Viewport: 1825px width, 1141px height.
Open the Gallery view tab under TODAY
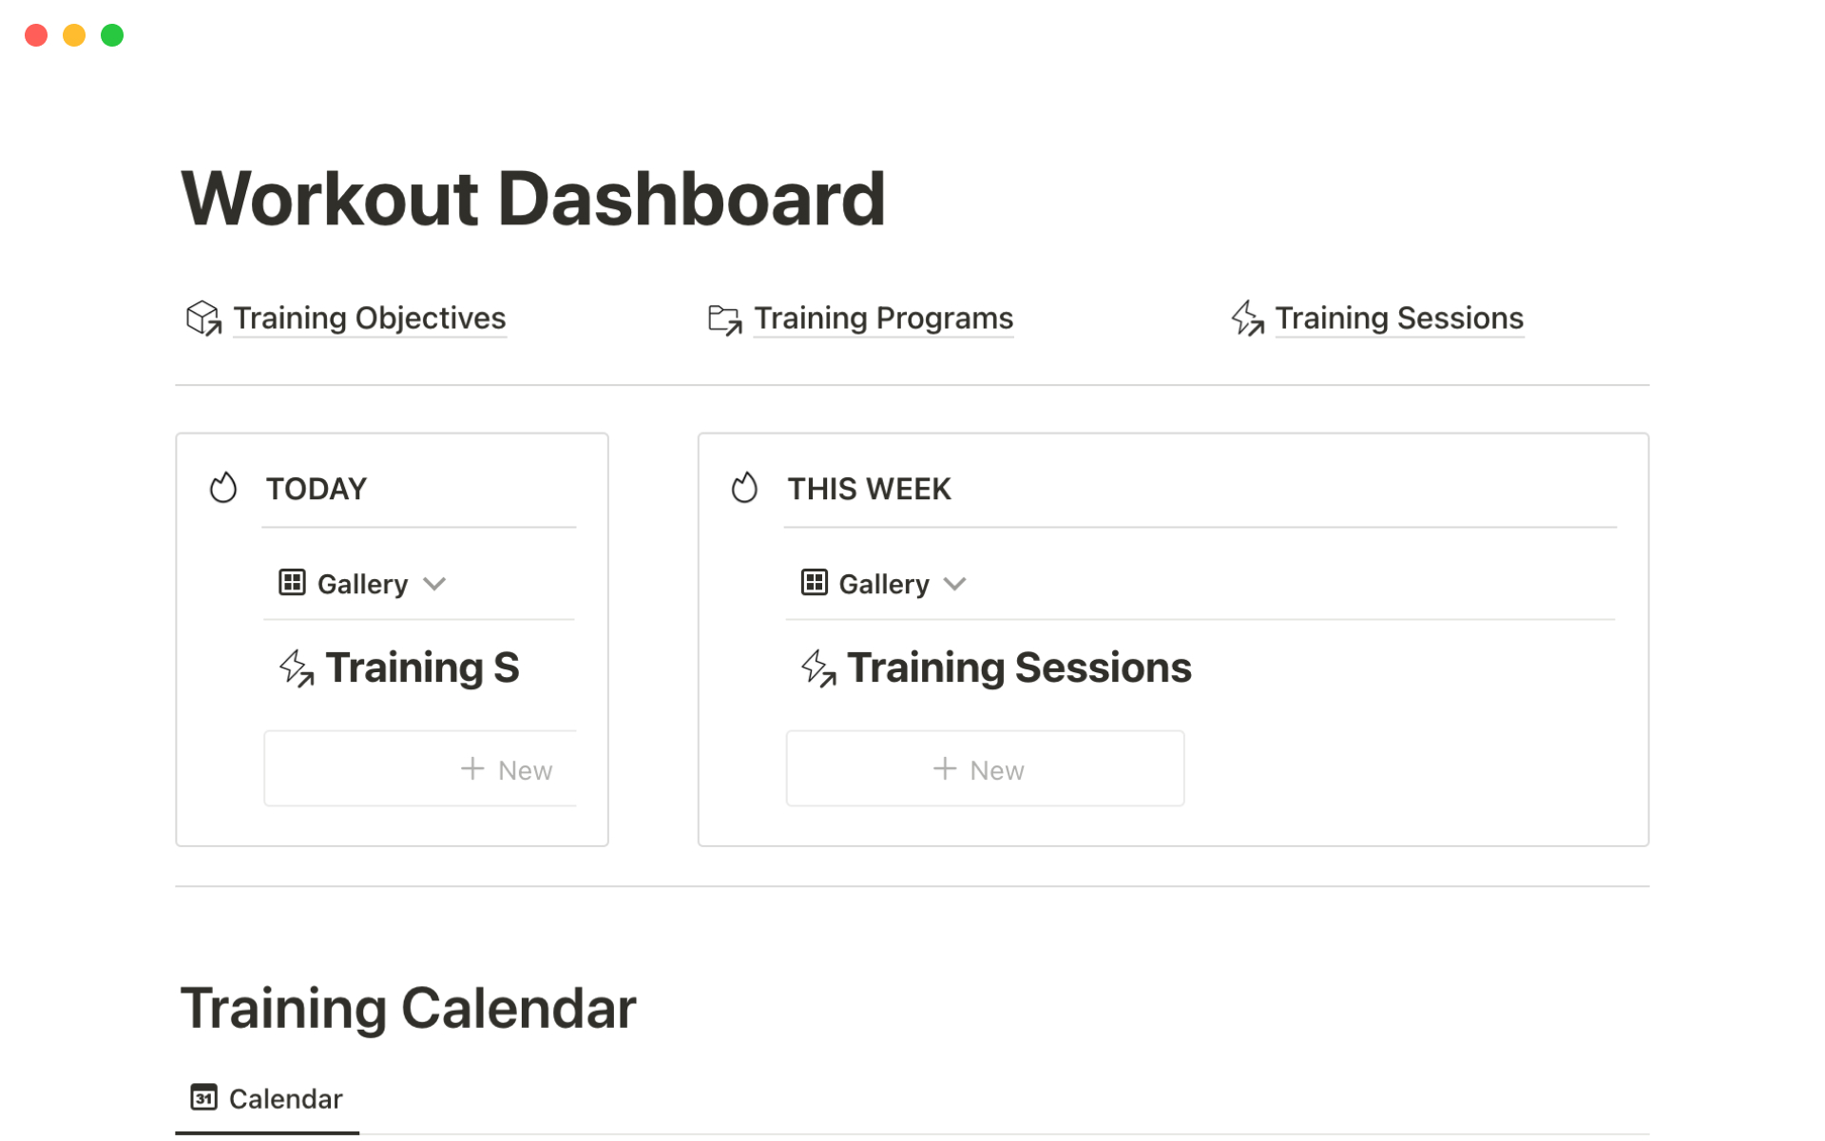pos(362,584)
